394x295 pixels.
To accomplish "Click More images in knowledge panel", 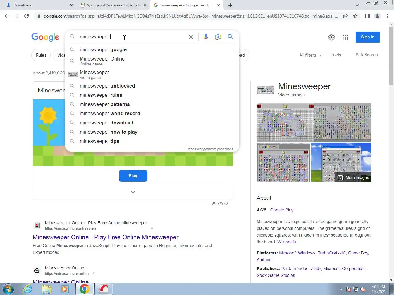I will coord(353,178).
